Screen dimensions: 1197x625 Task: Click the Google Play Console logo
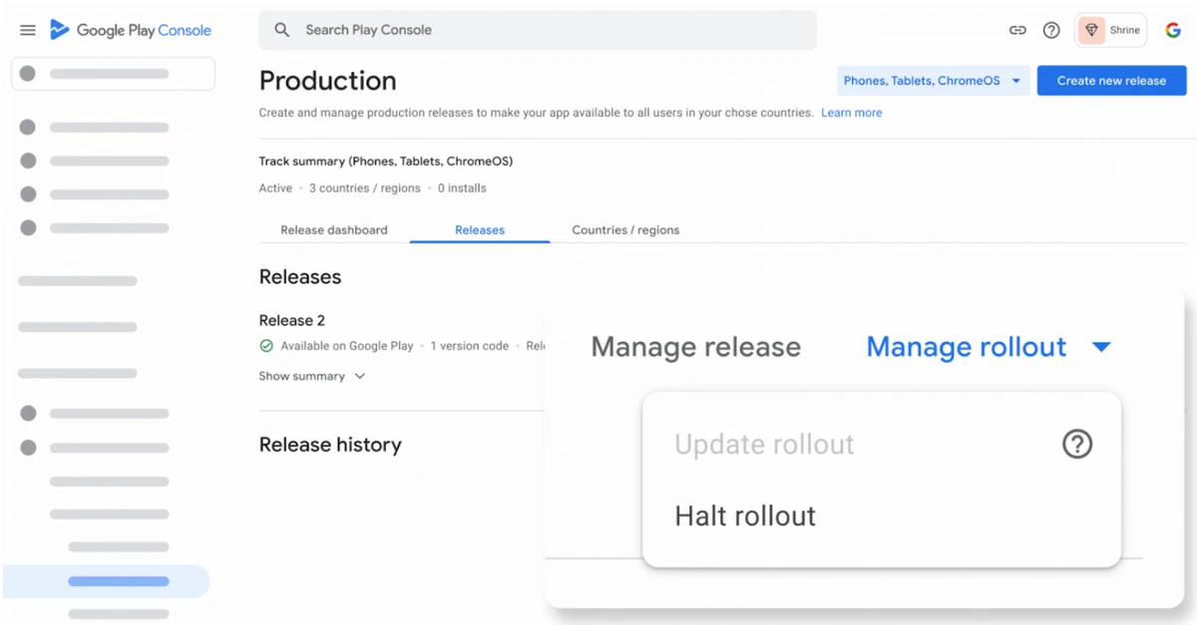[x=131, y=30]
